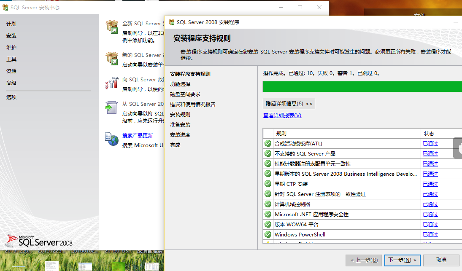Click the check icon for 早期 CTP 安装
This screenshot has height=271, width=462.
click(268, 184)
